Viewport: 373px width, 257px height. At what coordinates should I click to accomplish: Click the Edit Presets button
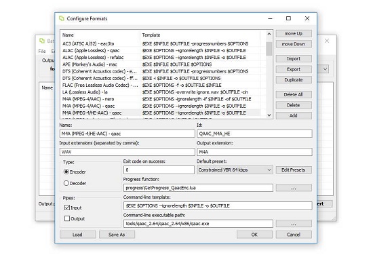point(294,170)
